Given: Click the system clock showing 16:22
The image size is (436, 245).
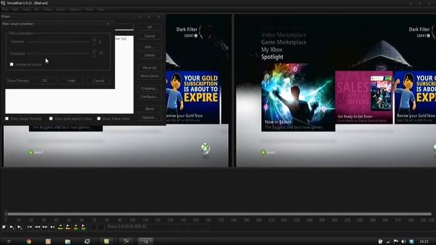Looking at the screenshot, I should [424, 242].
